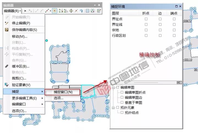
Task: Expand the 更多编辑工具(E) submenu
Action: point(24,98)
